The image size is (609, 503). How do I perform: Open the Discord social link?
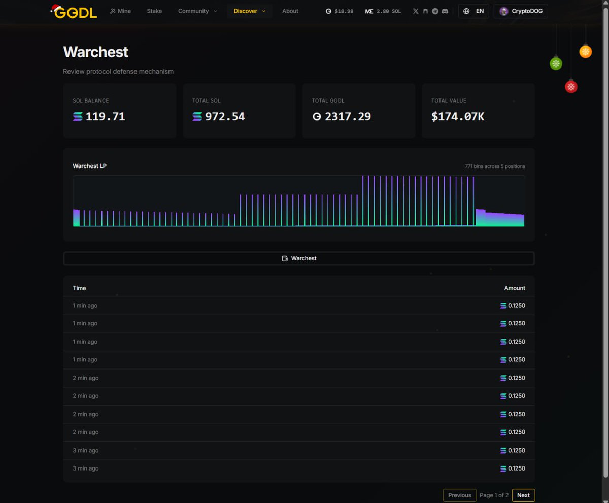click(445, 11)
